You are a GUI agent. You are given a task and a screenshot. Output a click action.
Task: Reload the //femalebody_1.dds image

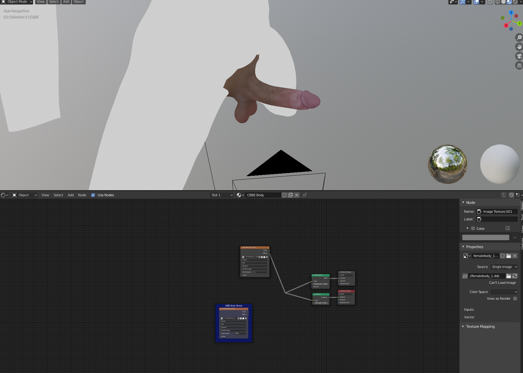515,276
